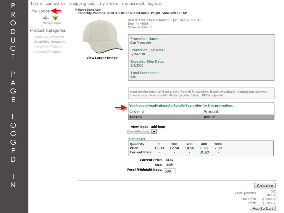Click the 12.50 price value
The image size is (284, 213).
pyautogui.click(x=174, y=148)
